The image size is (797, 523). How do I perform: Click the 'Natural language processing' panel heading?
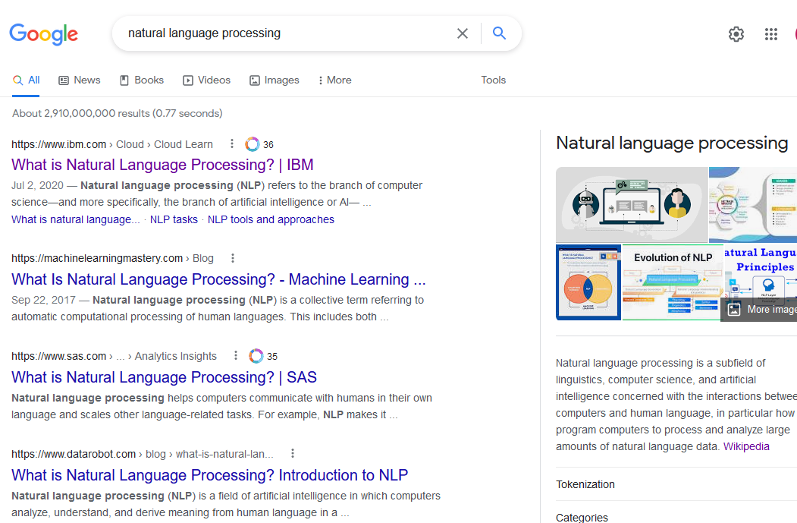[671, 143]
